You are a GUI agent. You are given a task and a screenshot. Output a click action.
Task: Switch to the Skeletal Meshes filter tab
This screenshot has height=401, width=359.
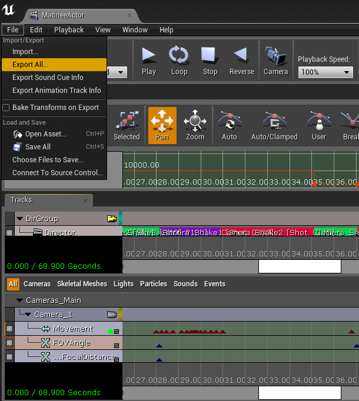click(82, 284)
